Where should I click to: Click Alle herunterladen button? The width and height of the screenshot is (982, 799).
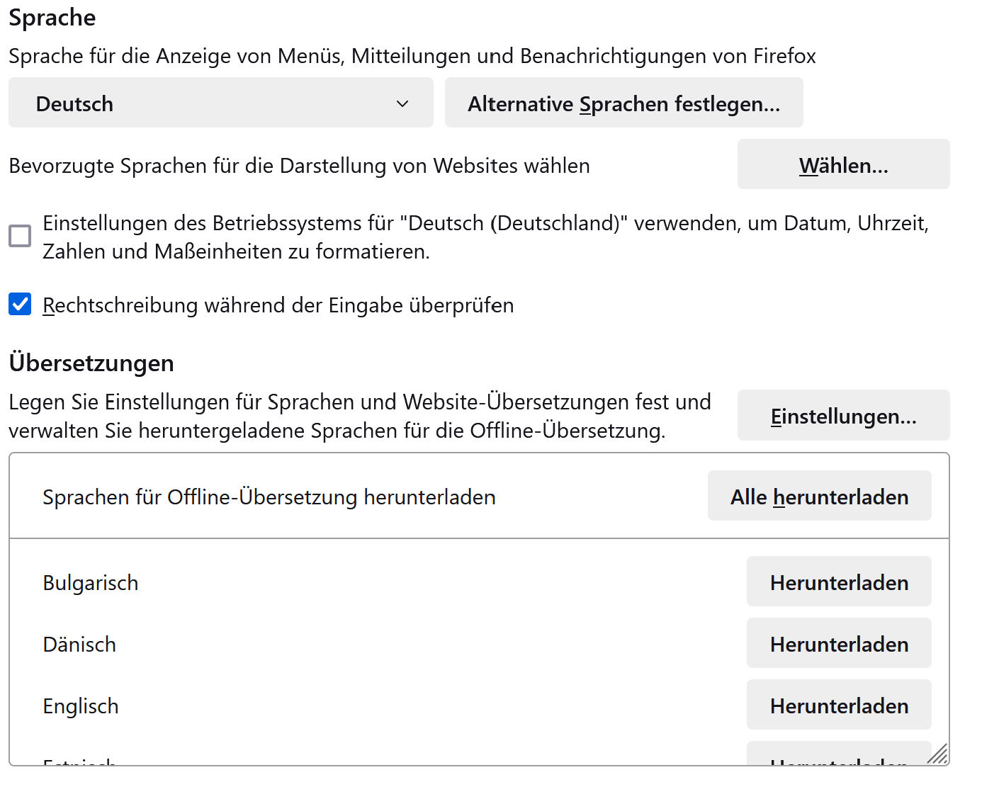click(819, 496)
